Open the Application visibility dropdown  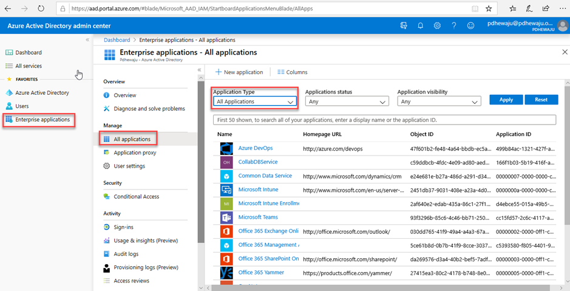point(439,101)
